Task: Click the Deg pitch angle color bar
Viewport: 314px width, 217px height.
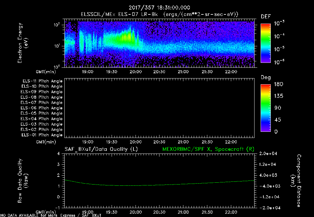Action: pyautogui.click(x=266, y=108)
